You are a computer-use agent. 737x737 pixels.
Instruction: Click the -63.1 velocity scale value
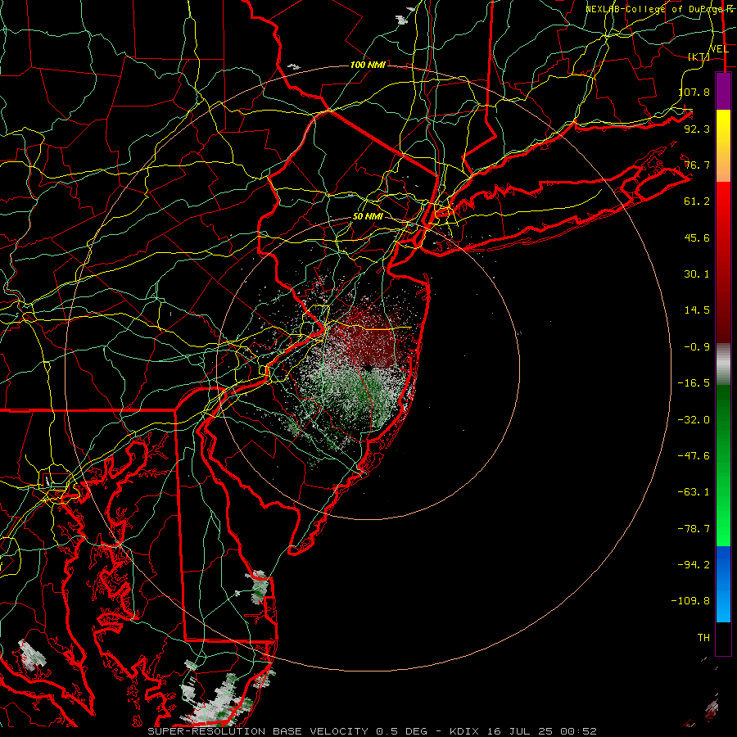[x=694, y=491]
